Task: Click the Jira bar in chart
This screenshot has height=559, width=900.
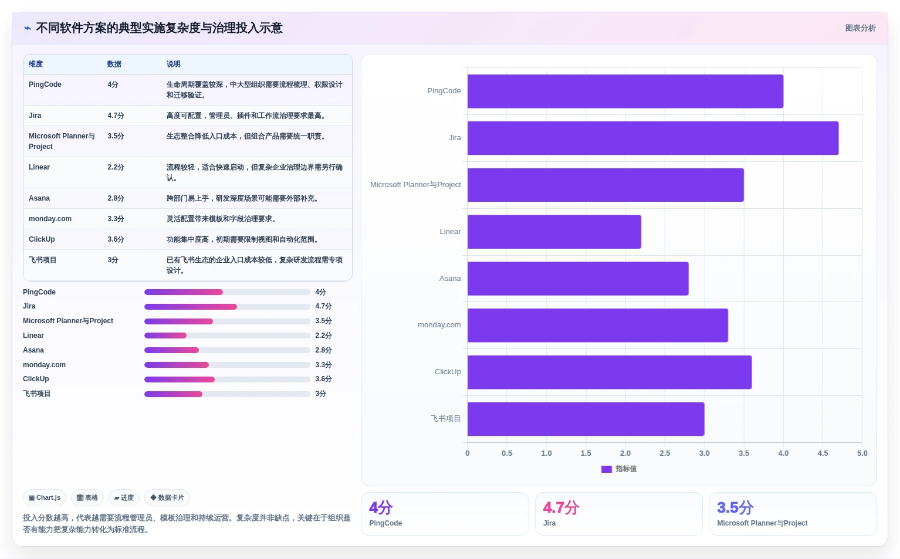Action: (653, 138)
